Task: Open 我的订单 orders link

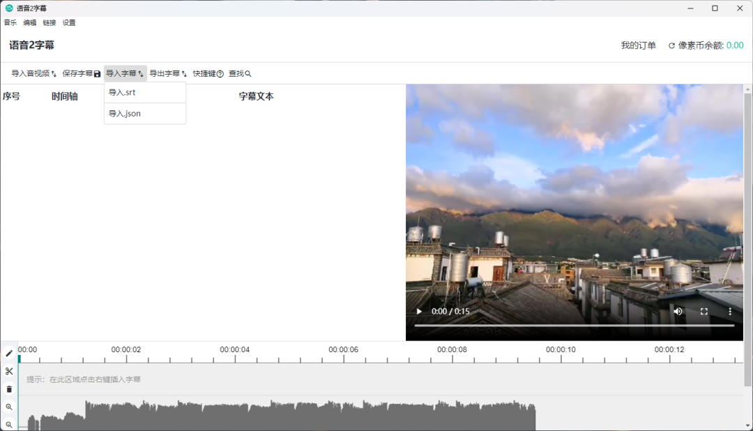Action: (x=638, y=45)
